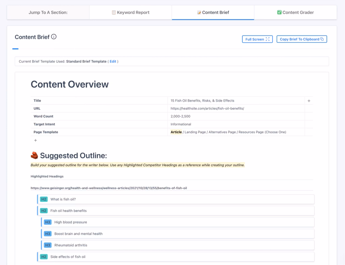Click the plus icon in the Title row
Viewport: 345px width, 265px height.
[x=309, y=101]
